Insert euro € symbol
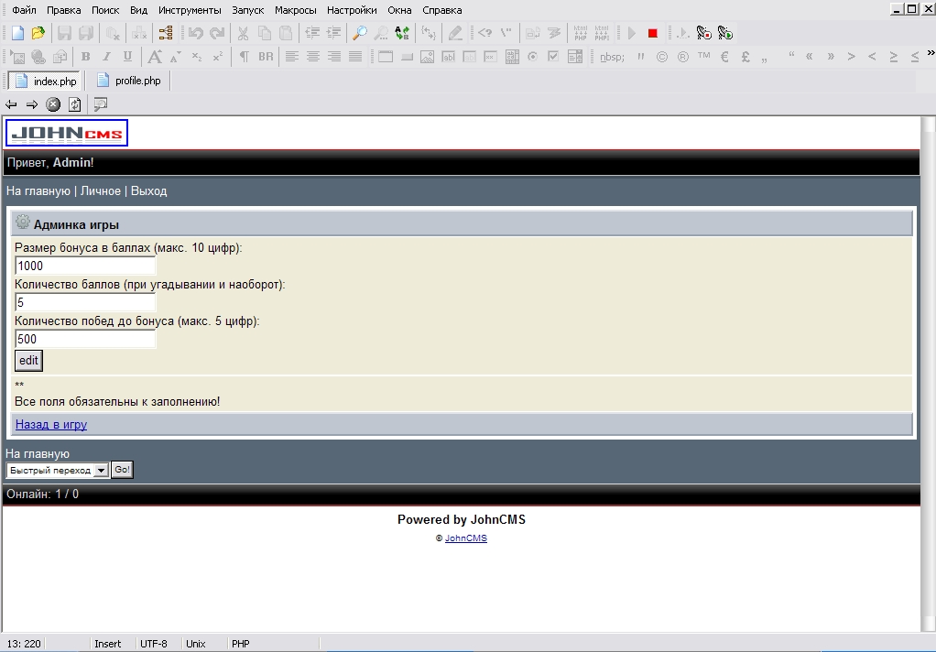Viewport: 936px width, 652px height. pyautogui.click(x=724, y=57)
